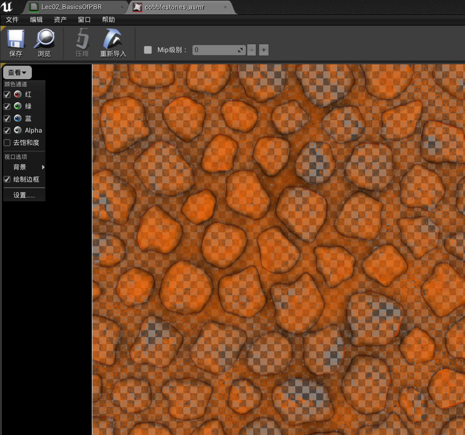Open the 文件 menu
This screenshot has width=465, height=435.
point(12,20)
